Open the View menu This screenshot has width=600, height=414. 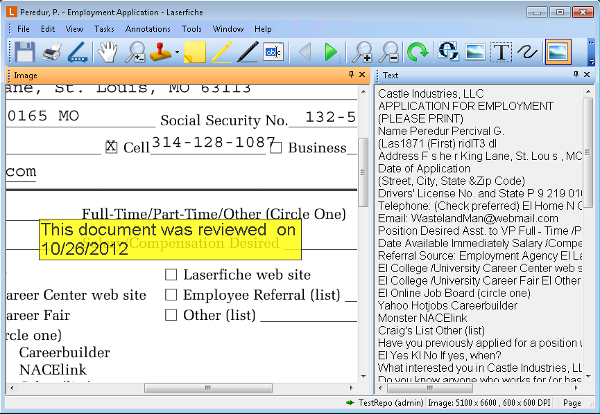click(74, 29)
